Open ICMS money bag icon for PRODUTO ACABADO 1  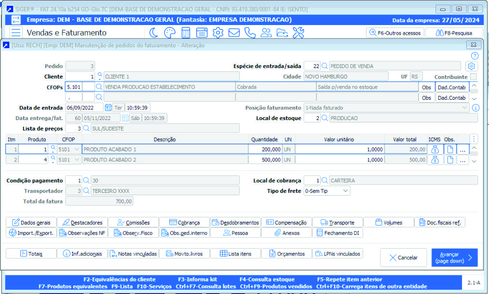(x=435, y=149)
